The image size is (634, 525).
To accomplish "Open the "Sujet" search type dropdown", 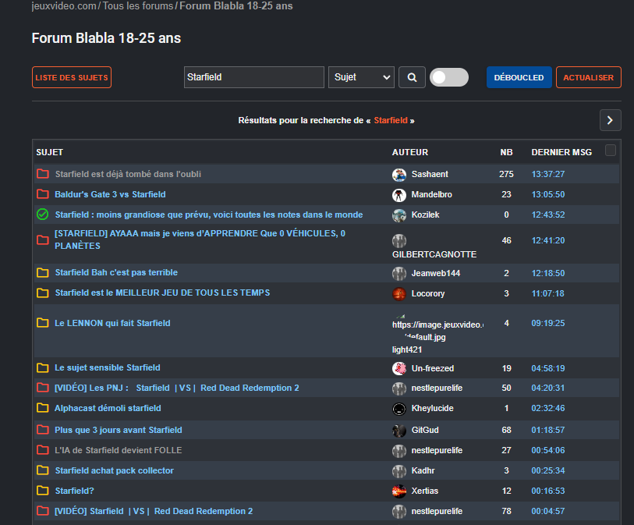I will [x=361, y=77].
